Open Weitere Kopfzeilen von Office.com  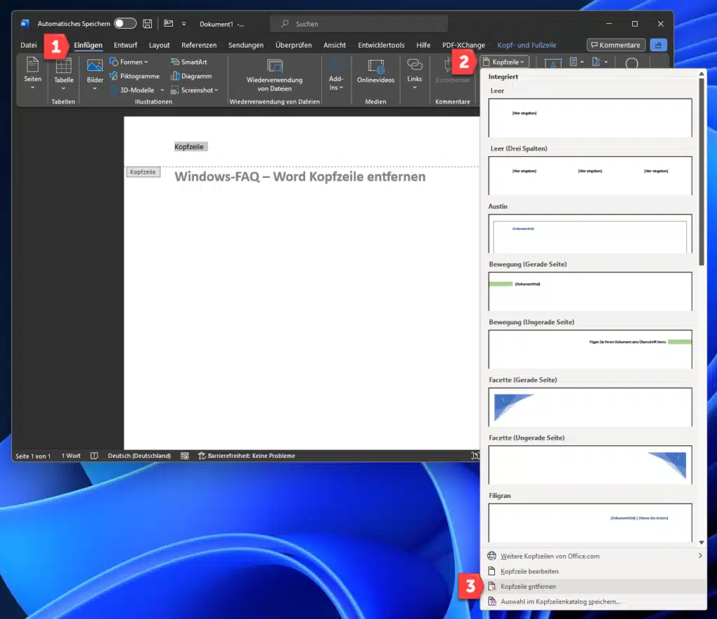point(594,556)
